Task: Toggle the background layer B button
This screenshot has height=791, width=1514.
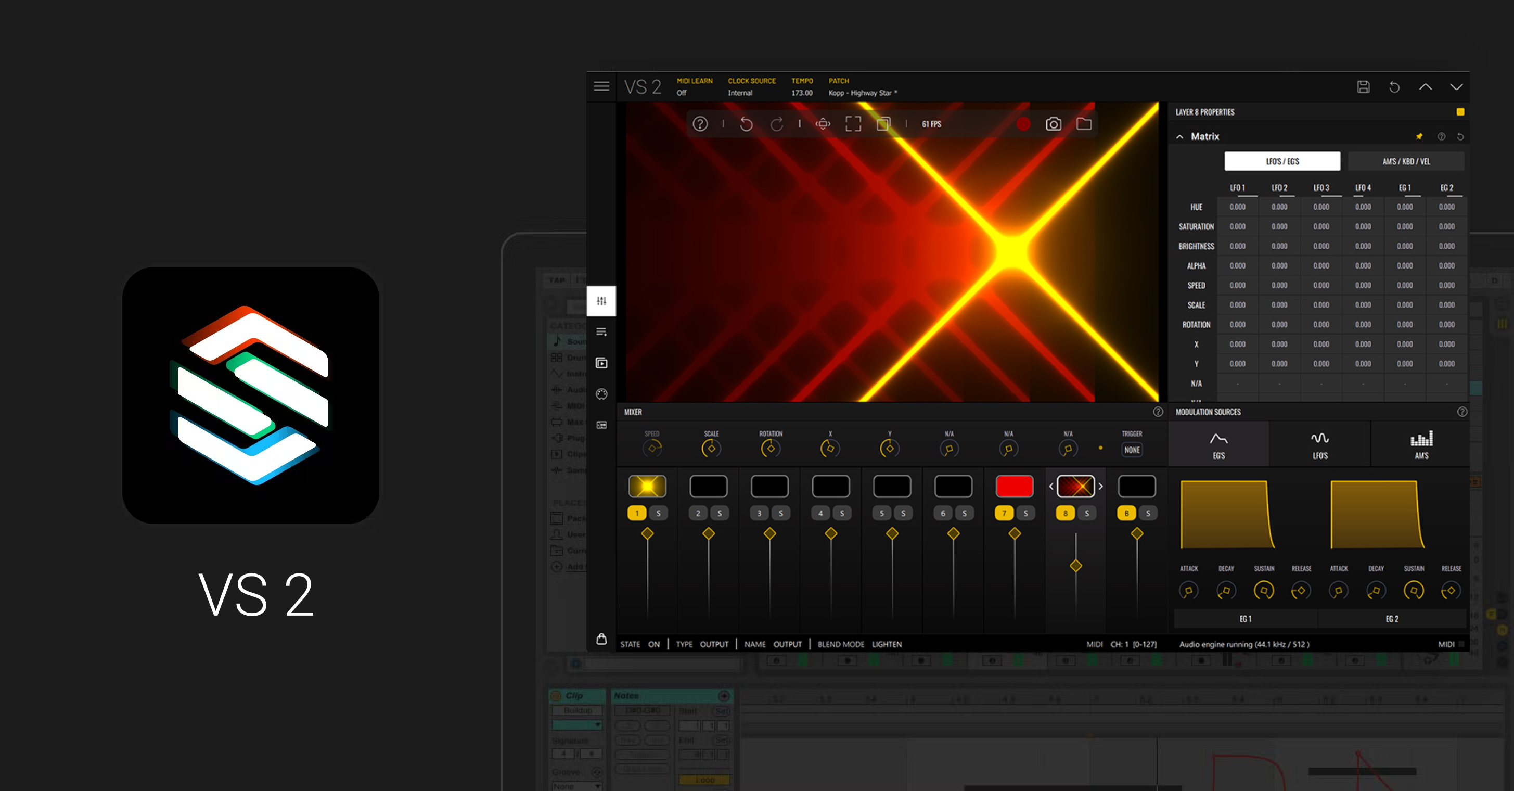Action: tap(1127, 513)
